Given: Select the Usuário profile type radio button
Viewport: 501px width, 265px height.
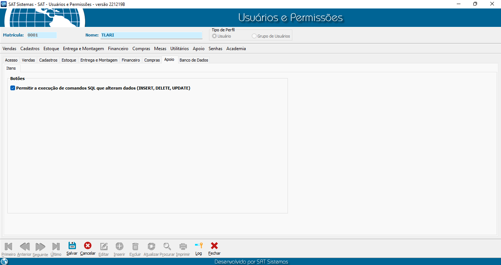Looking at the screenshot, I should pos(215,36).
